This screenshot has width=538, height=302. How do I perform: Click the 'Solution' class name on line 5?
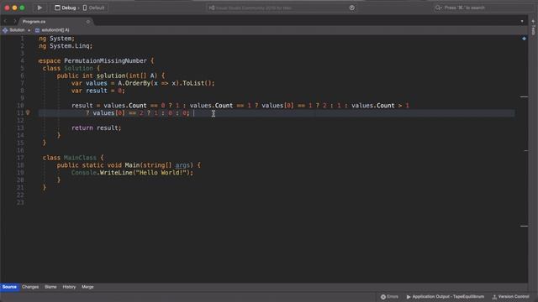point(78,69)
